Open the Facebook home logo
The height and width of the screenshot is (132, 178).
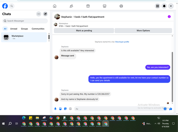click(x=5, y=6)
